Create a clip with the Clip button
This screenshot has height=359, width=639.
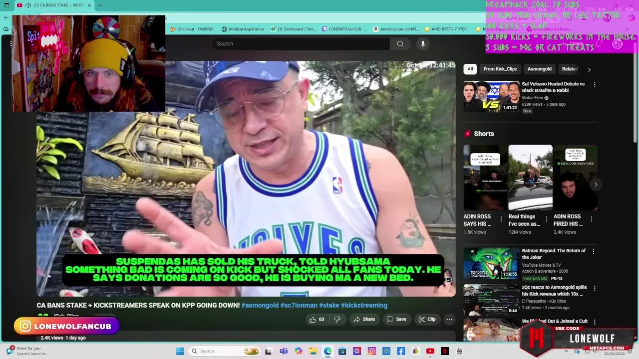click(427, 320)
